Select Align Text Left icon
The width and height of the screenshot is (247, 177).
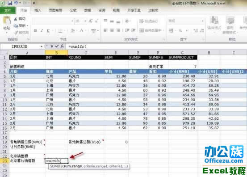pos(105,30)
